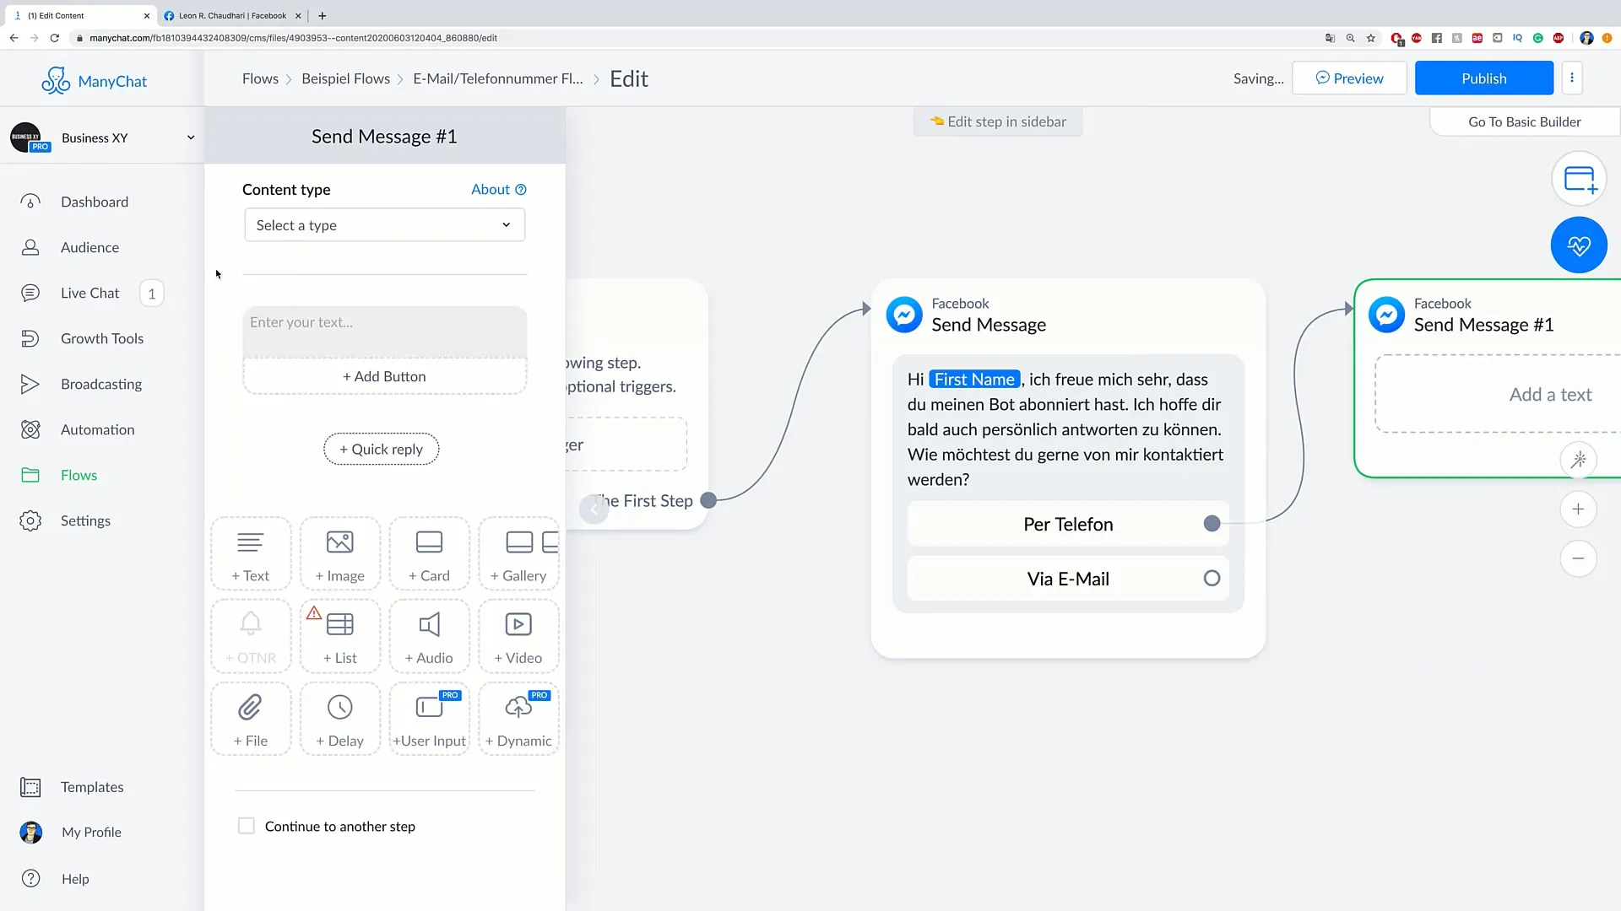
Task: Select the Add Image content icon
Action: [x=339, y=554]
